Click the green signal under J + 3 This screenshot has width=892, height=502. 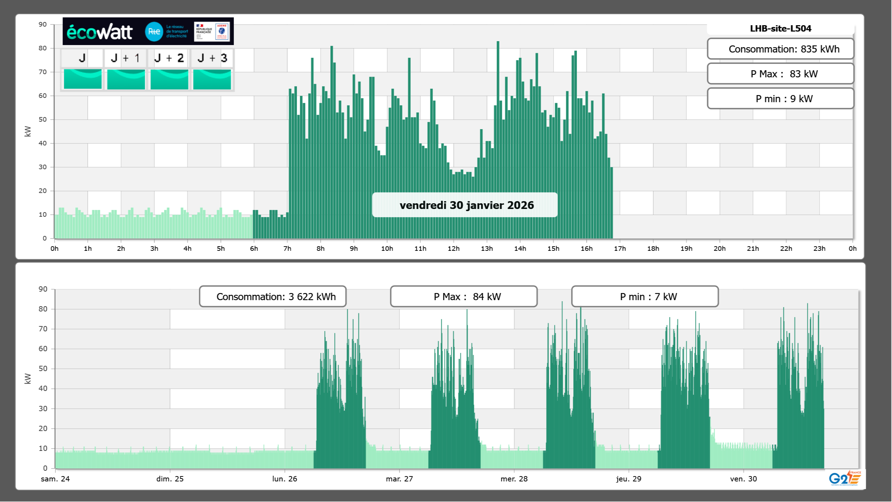click(x=212, y=79)
